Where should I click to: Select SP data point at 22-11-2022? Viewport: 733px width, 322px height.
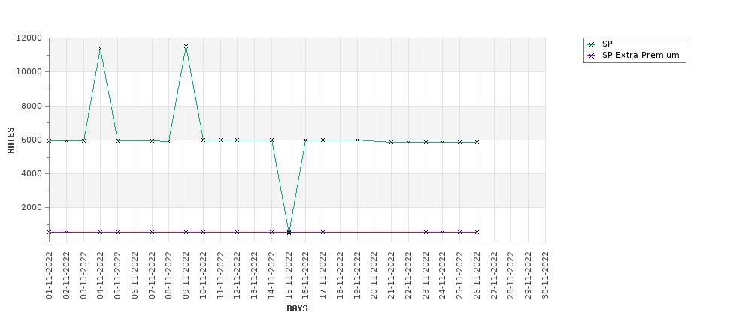408,143
